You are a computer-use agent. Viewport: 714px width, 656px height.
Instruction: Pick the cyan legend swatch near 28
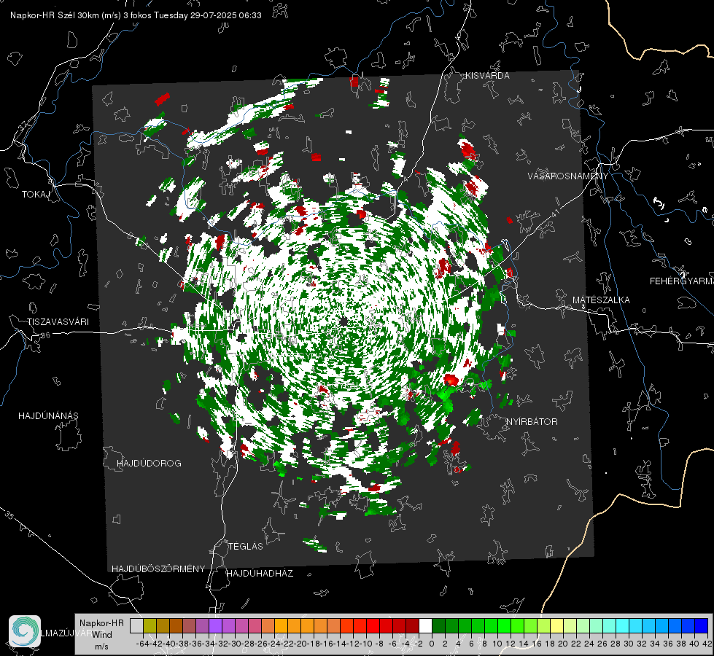click(623, 625)
